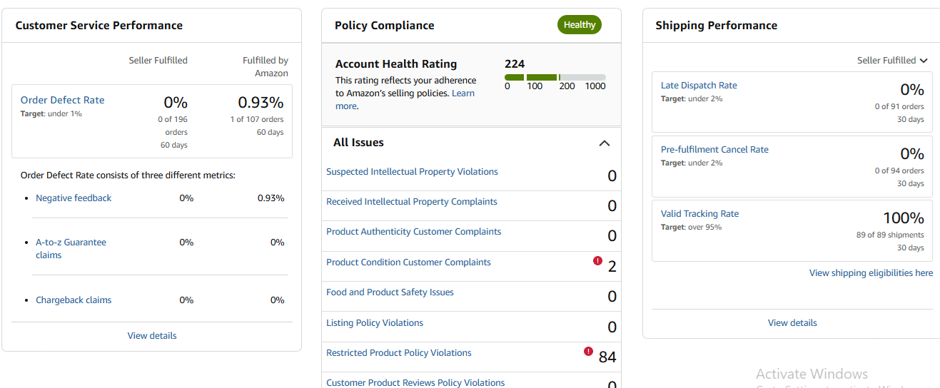Open Received Intellectual Property Complaints
The image size is (940, 388).
[411, 202]
